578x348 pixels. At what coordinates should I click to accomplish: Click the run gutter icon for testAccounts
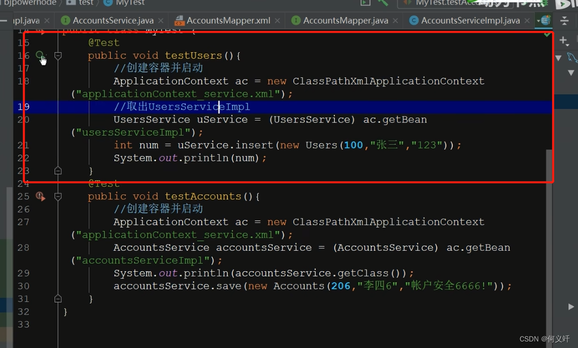tap(40, 196)
